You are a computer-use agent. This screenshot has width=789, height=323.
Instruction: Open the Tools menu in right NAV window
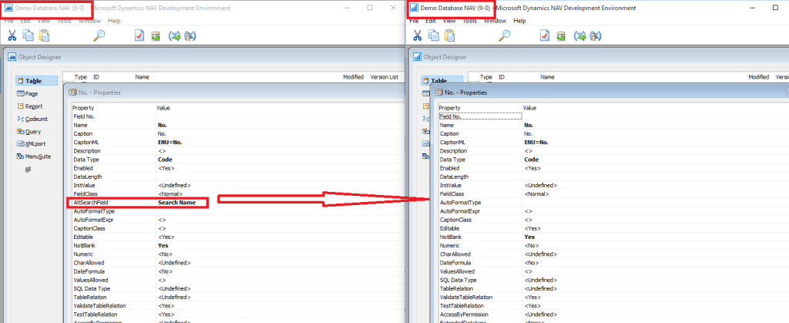[x=472, y=21]
